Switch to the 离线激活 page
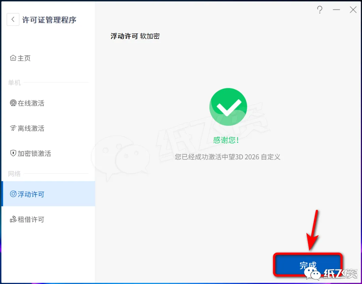Viewport: 362px width, 284px height. pyautogui.click(x=48, y=128)
